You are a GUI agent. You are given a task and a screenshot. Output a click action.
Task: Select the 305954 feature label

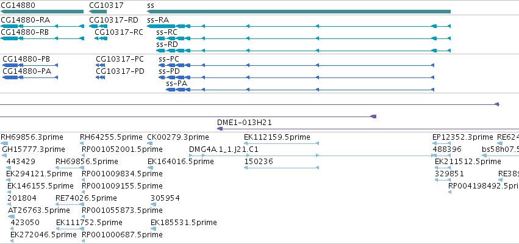(x=165, y=198)
